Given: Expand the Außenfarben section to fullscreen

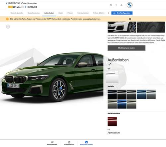Looking at the screenshot, I should [x=110, y=64].
